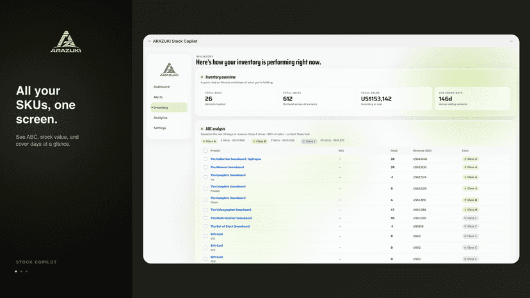Select the Complete Snowboard Dawn row checkbox
This screenshot has width=530, height=298.
coord(205,200)
